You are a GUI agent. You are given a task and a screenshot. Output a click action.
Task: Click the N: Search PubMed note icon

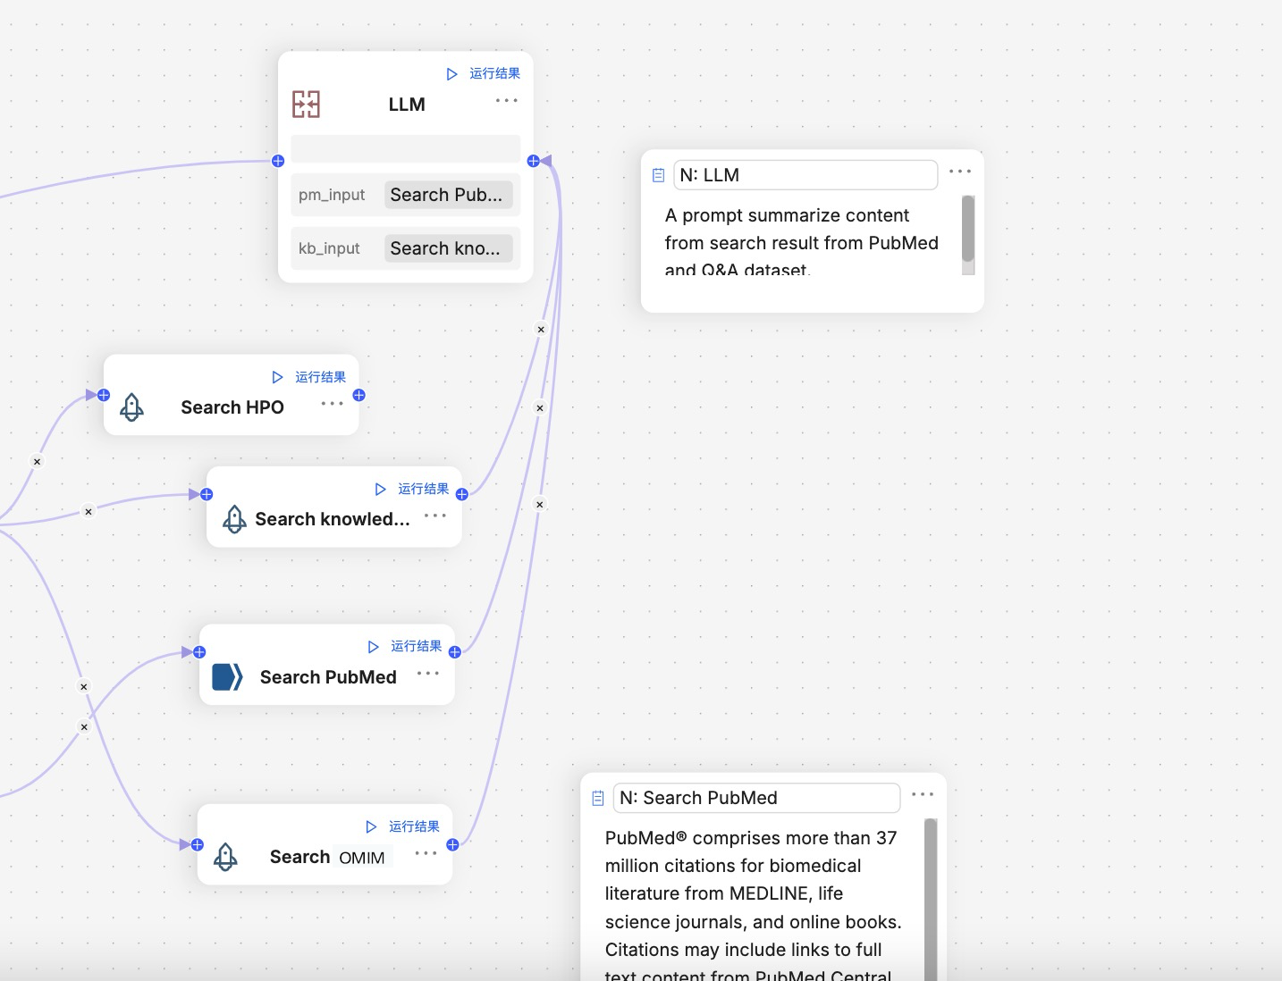point(598,798)
